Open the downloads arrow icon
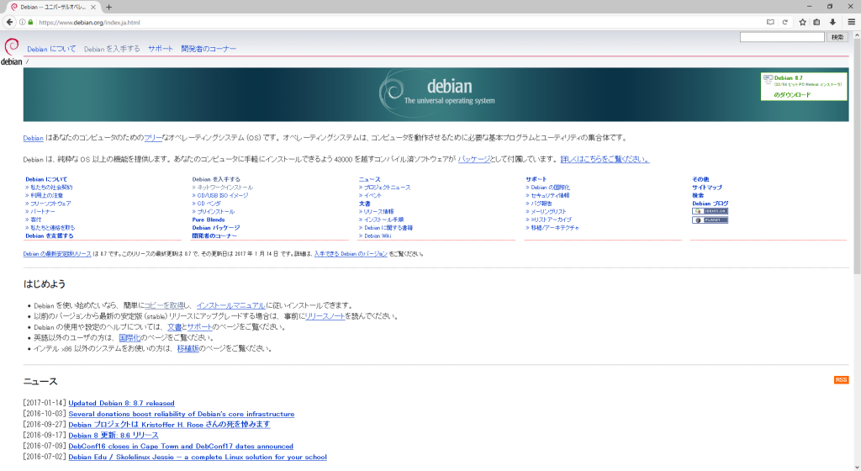Viewport: 861px width, 471px height. (x=832, y=23)
